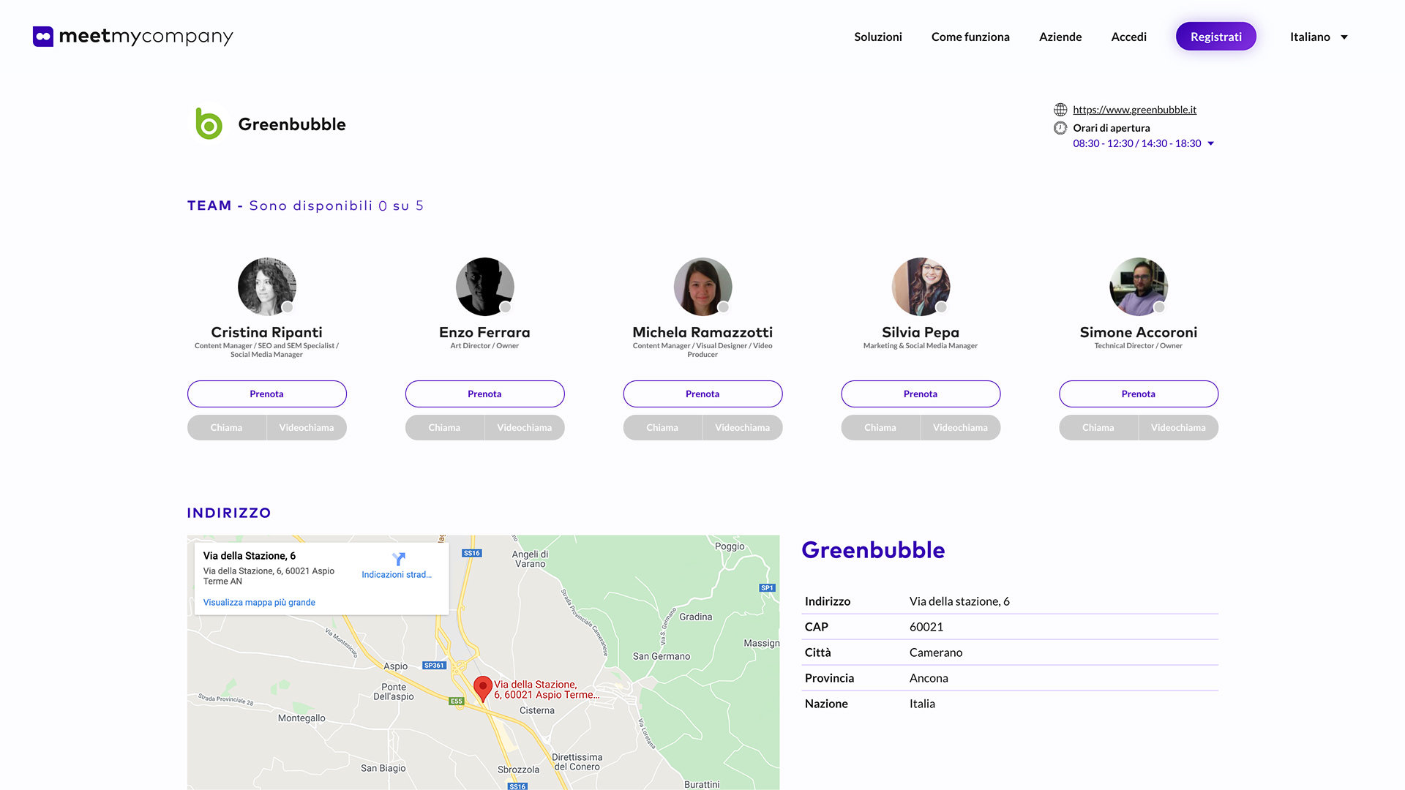Click the Aspio label on the map
1405x790 pixels.
(x=396, y=666)
